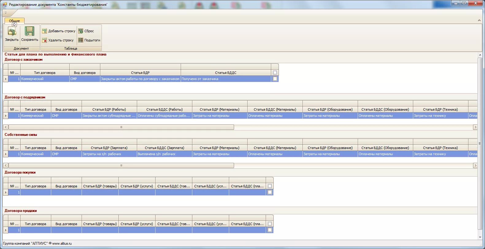Screen dimensions: 485x249
Task: Click Статья БДР (услуги) header in Договора продажи
Action: (137, 224)
